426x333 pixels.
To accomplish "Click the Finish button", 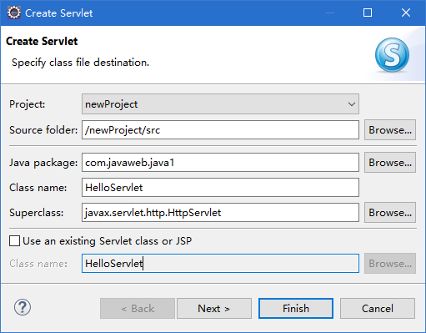I will coord(296,309).
